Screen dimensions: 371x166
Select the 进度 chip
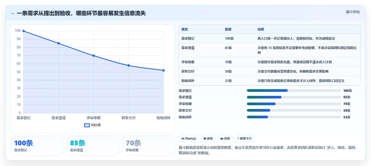click(x=225, y=138)
